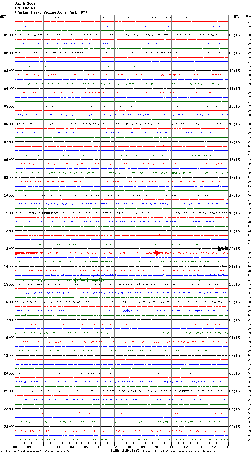Click the '04:00' MST time label
Image resolution: width=252 pixels, height=455 pixels.
point(9,89)
